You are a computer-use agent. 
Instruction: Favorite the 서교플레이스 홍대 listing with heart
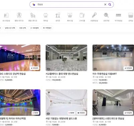pos(49,48)
